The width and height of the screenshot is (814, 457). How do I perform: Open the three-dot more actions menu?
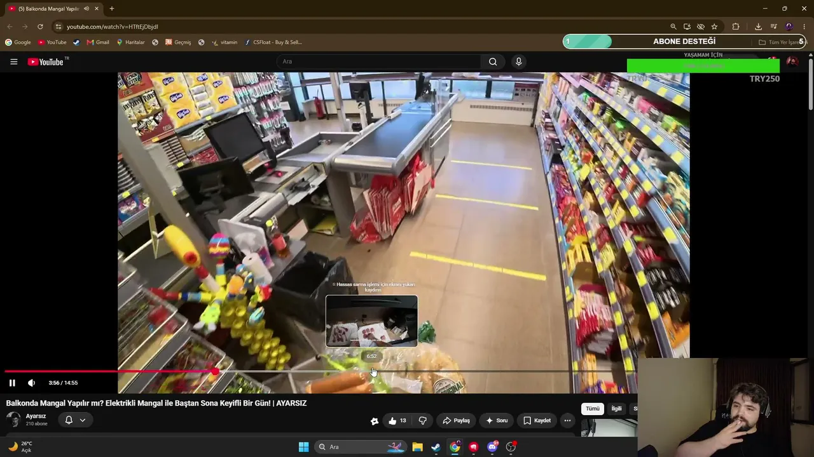point(567,420)
